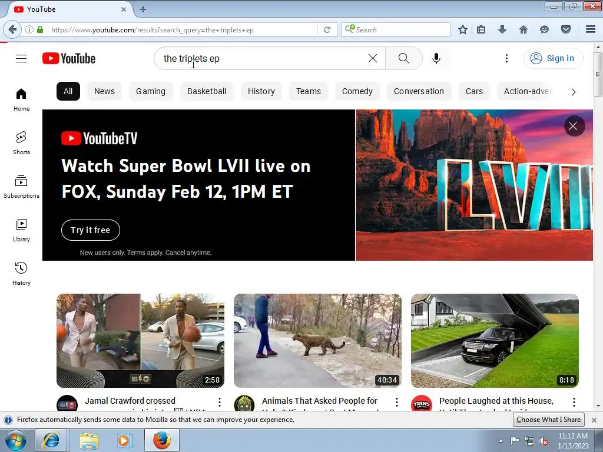Open Windows Start menu
Screen dimensions: 603x452
point(15,440)
